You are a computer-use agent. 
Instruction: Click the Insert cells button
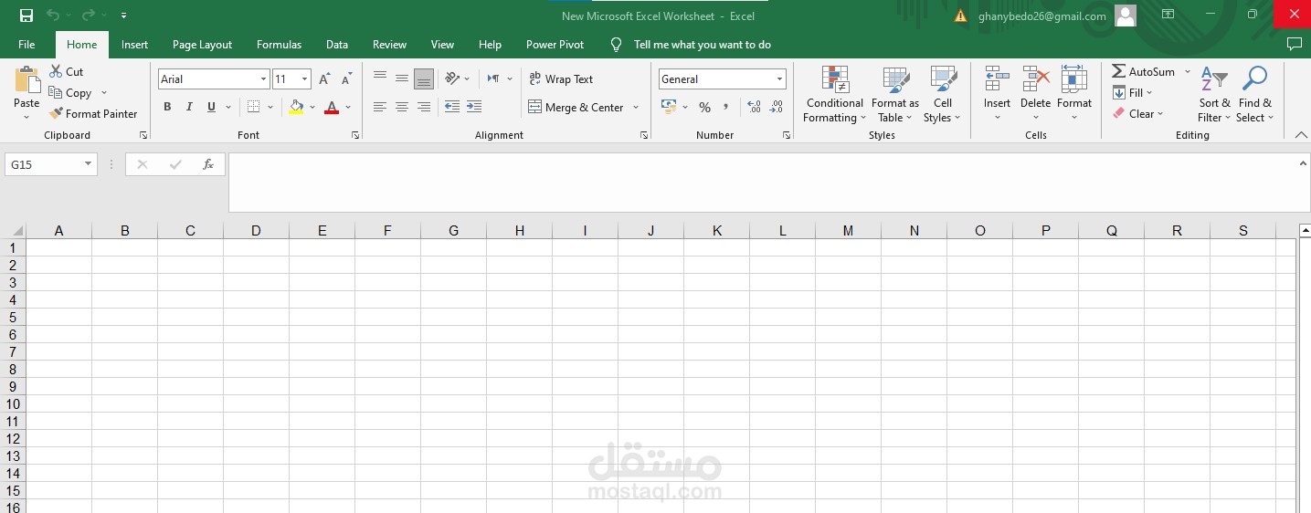coord(997,94)
